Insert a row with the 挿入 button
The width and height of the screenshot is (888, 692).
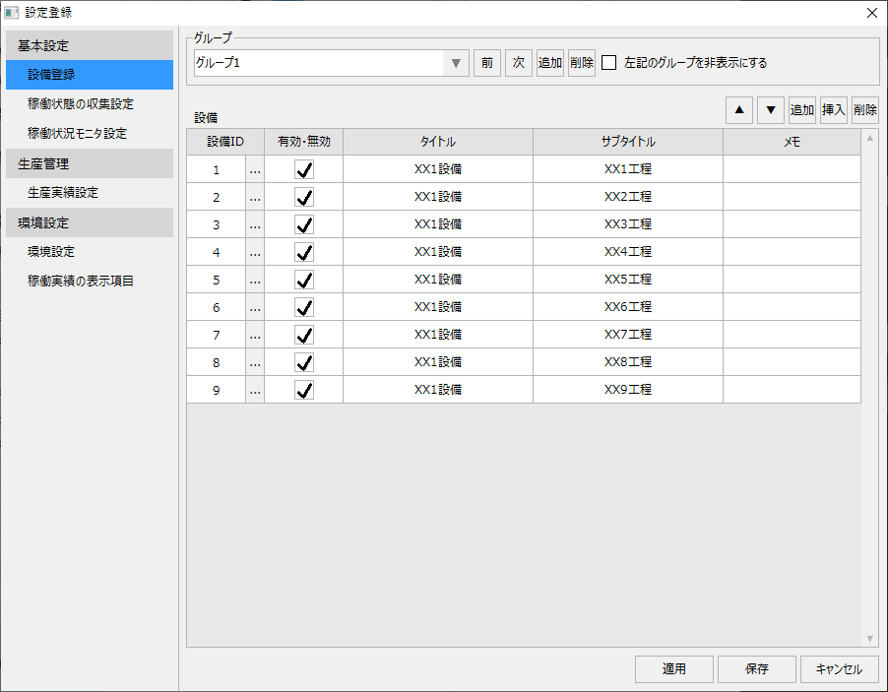pyautogui.click(x=833, y=109)
